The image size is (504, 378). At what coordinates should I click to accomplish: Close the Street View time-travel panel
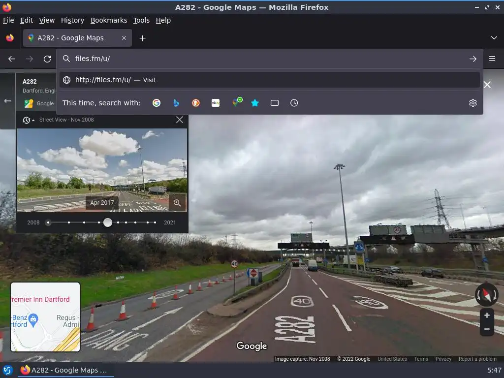coord(180,120)
